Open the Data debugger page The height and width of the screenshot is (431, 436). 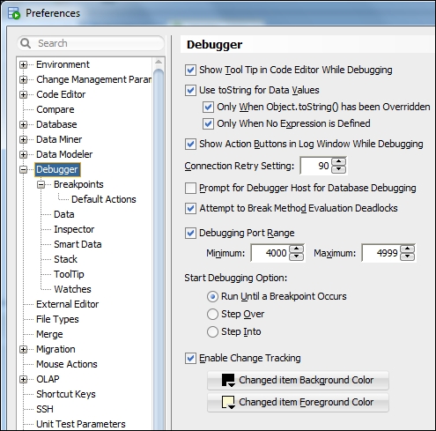(x=64, y=214)
